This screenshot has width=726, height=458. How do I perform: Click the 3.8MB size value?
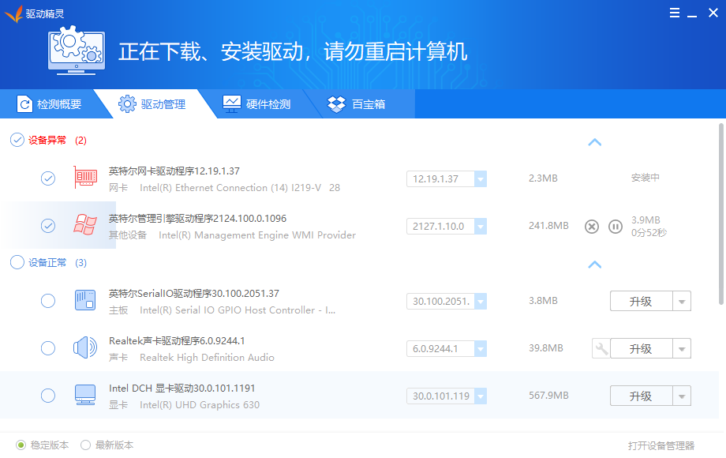[543, 301]
